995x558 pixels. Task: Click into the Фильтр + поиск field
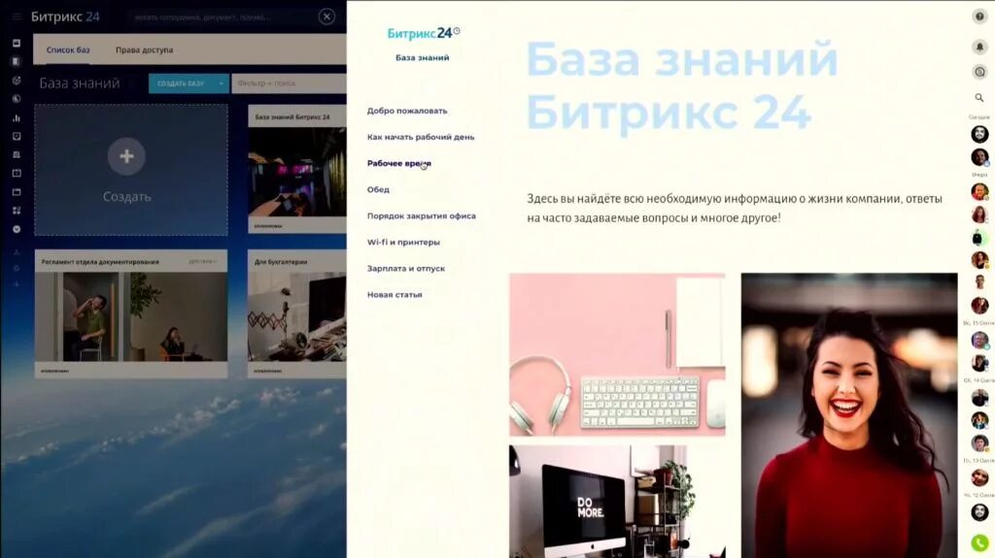[289, 83]
